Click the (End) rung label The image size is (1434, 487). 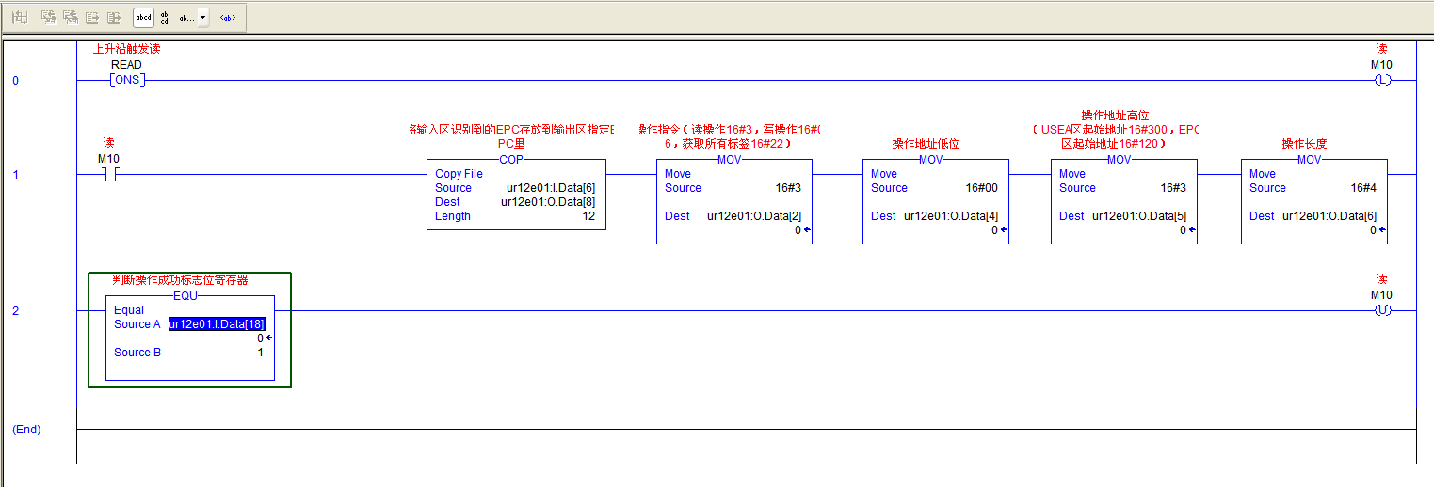26,429
